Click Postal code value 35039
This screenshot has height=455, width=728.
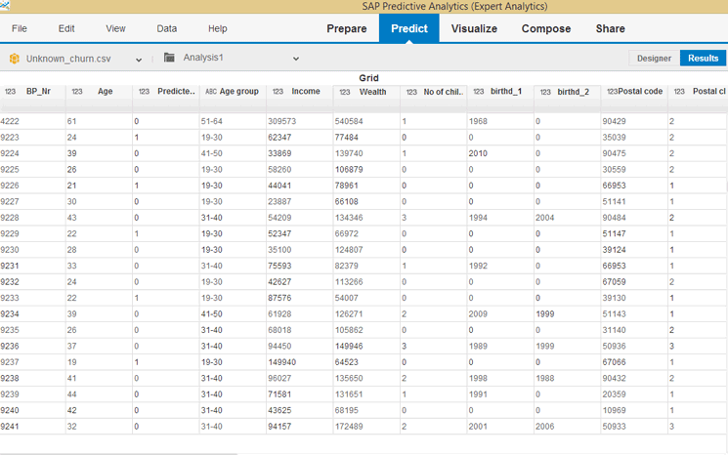pyautogui.click(x=614, y=138)
